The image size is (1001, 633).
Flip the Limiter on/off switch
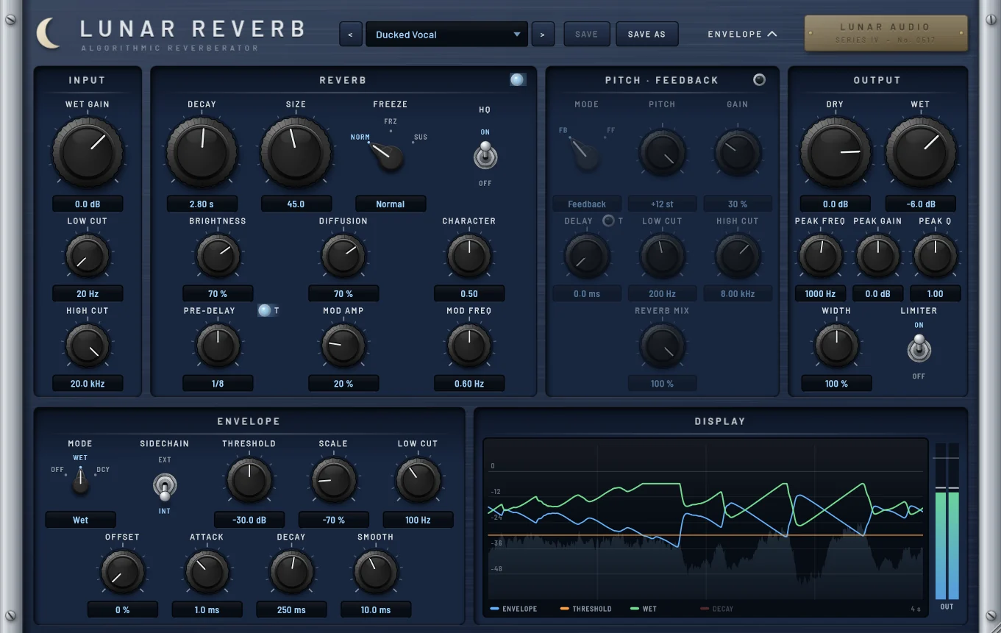click(919, 348)
